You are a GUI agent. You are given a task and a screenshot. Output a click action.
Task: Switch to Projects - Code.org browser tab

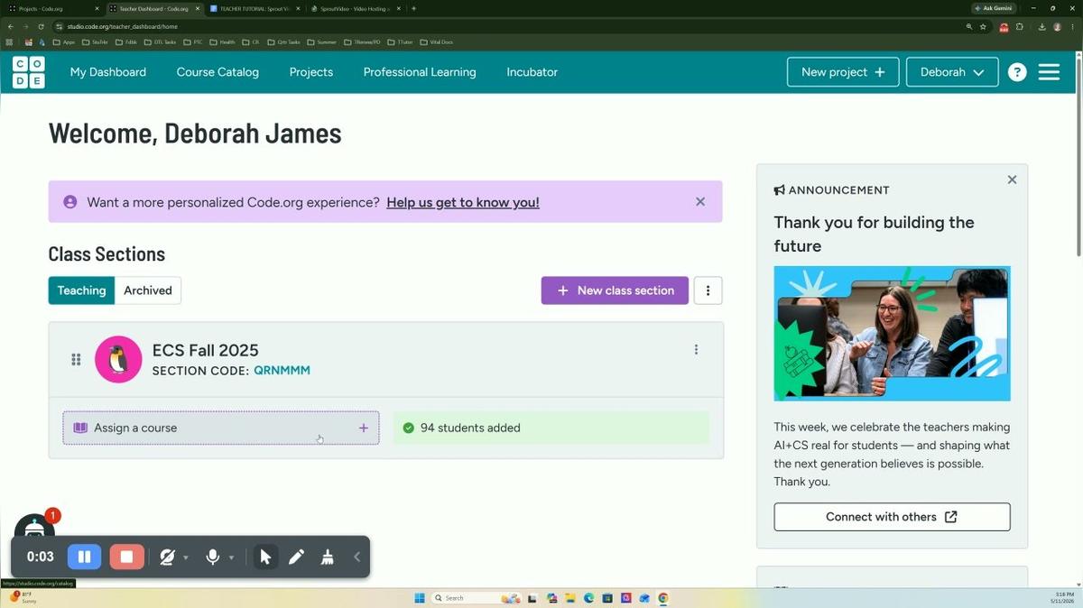[x=54, y=8]
